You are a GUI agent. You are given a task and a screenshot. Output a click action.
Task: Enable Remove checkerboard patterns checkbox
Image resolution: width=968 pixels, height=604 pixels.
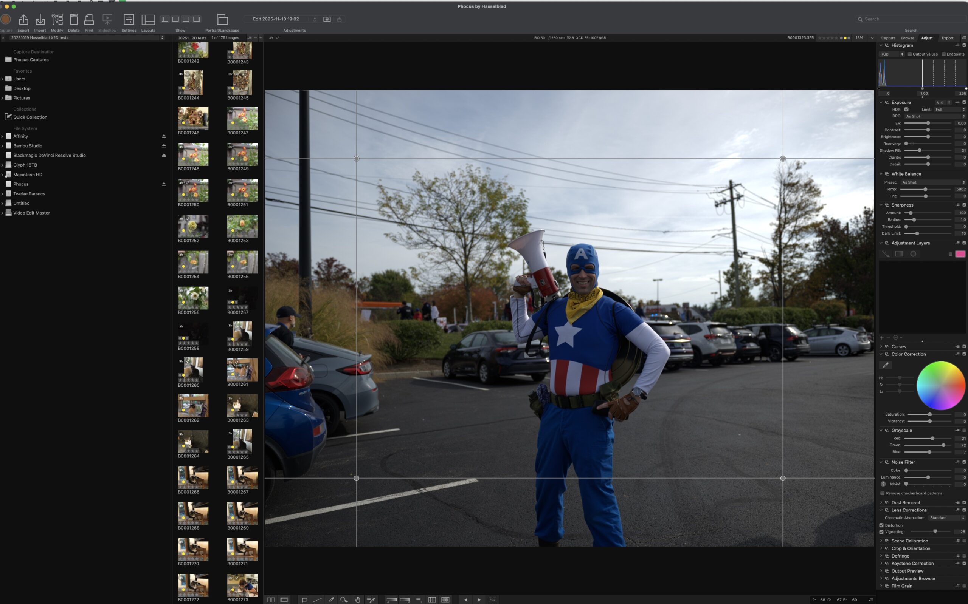[883, 493]
